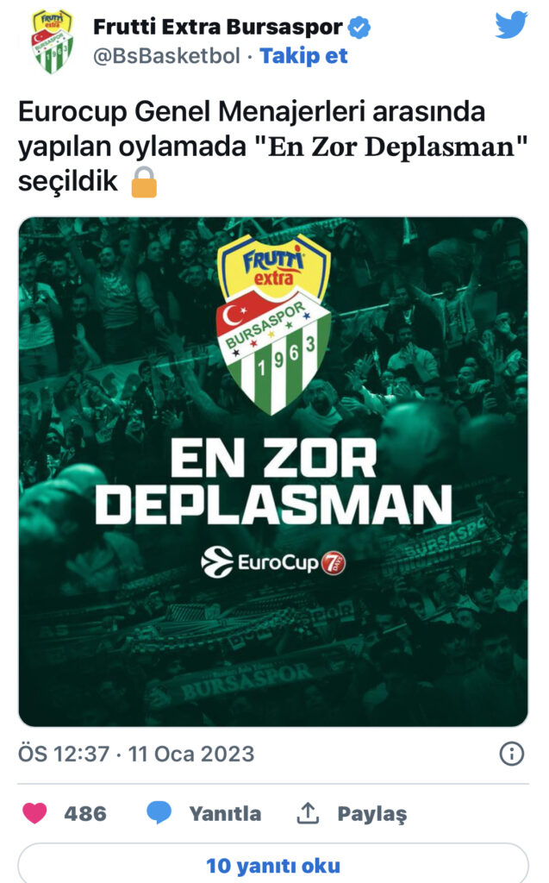Click the Bursaspor crest in image

tap(274, 324)
